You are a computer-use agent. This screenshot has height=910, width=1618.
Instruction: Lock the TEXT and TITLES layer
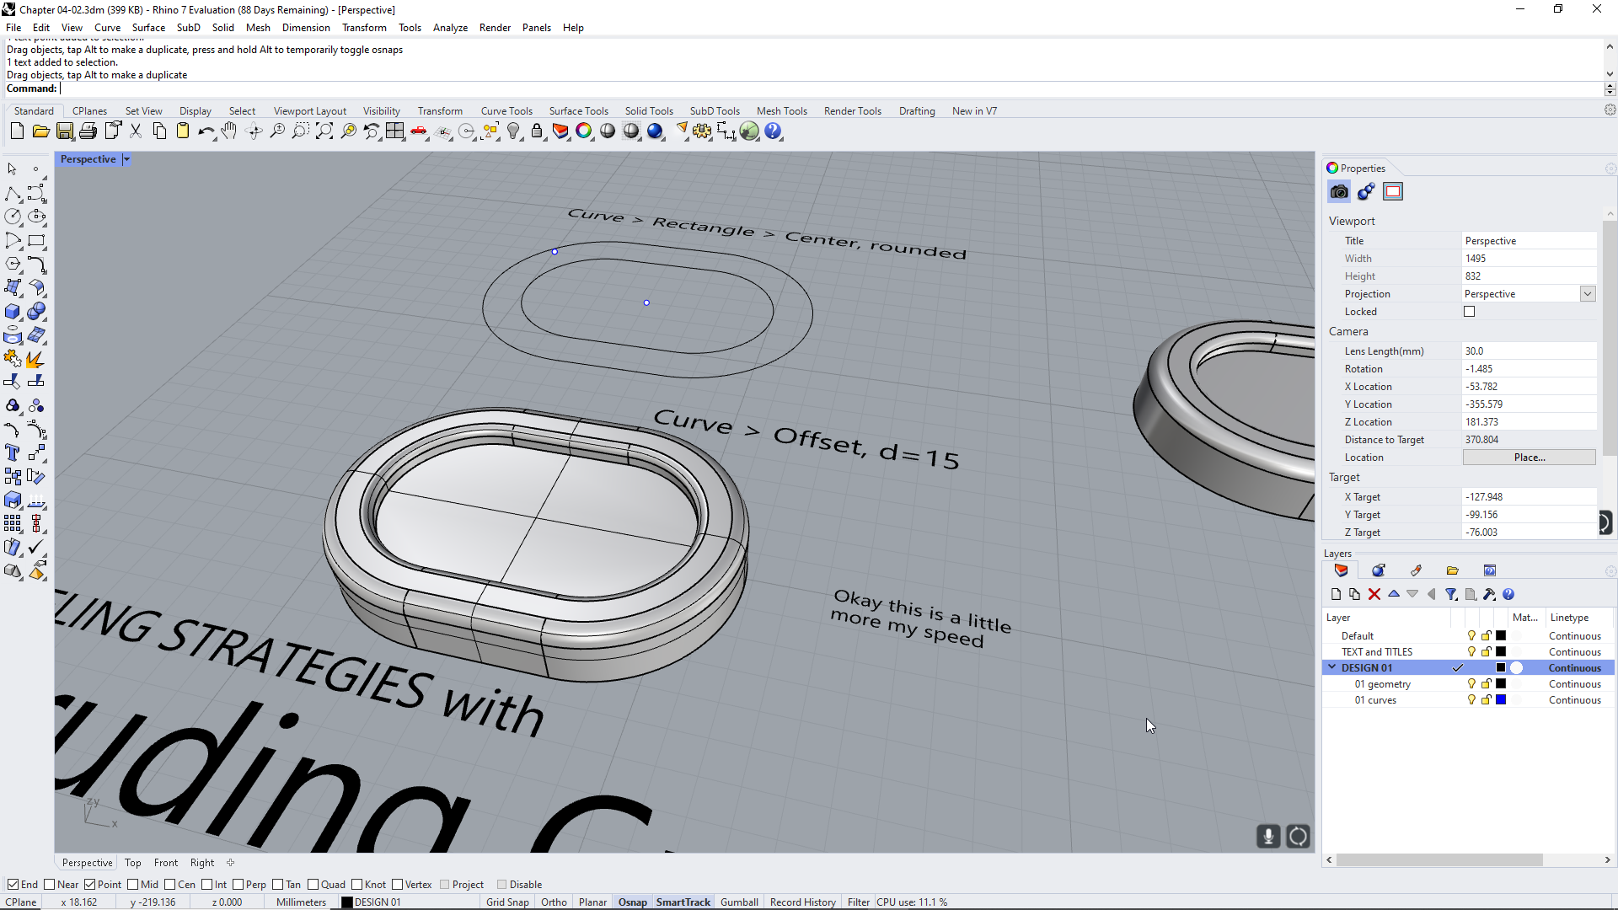(1487, 652)
